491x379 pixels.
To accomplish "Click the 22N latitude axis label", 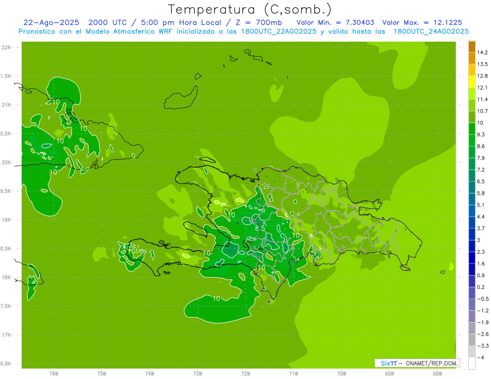I will 7,47.
